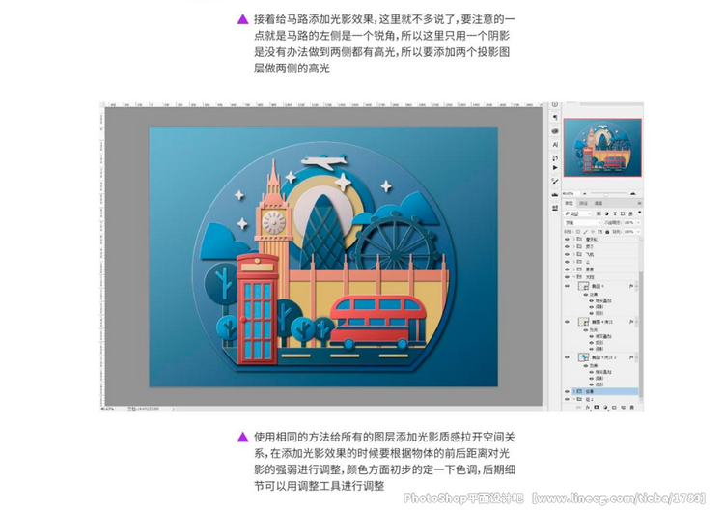Switch to the 路径 Paths tab
The height and width of the screenshot is (512, 724).
[584, 203]
